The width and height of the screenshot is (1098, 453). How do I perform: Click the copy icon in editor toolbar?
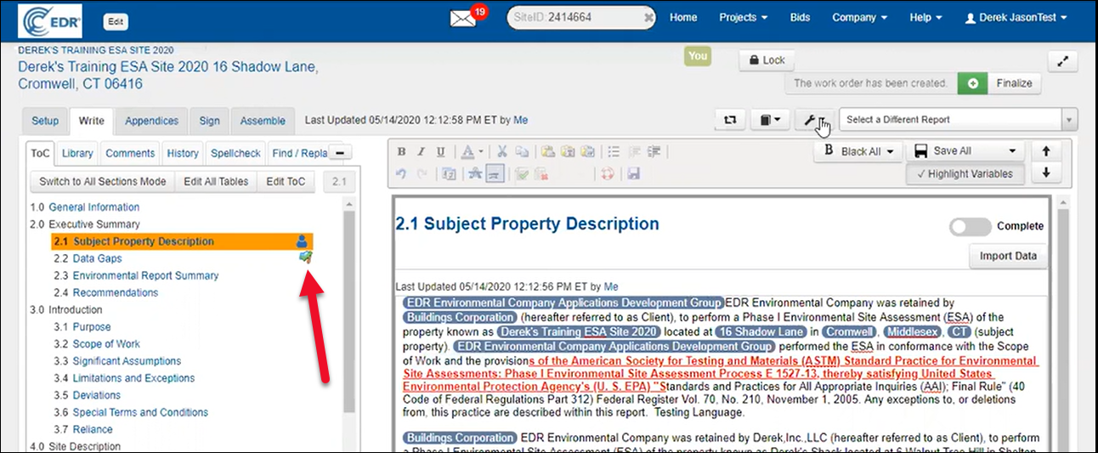[522, 152]
